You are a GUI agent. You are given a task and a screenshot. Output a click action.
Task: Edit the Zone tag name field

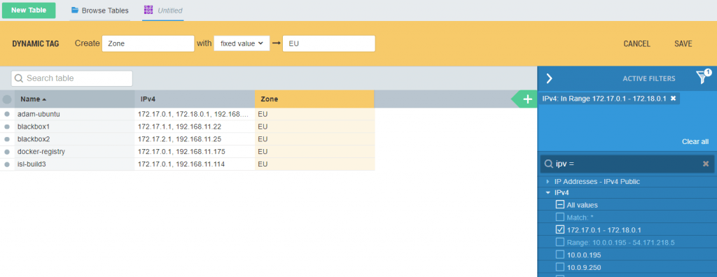click(x=148, y=43)
